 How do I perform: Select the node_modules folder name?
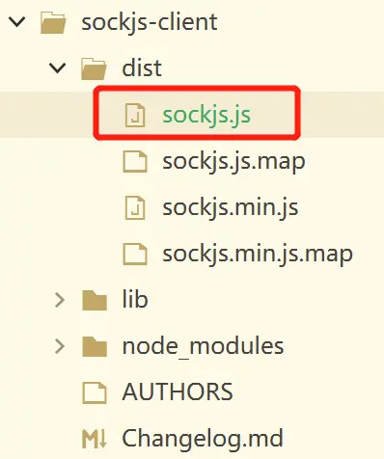coord(203,346)
